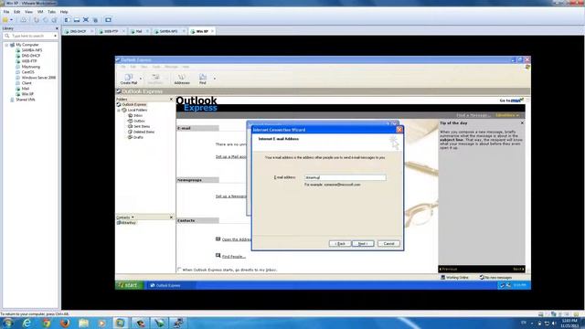Open the Contacts dropdown arrow
Viewport: 585px width, 329px height.
[133, 218]
